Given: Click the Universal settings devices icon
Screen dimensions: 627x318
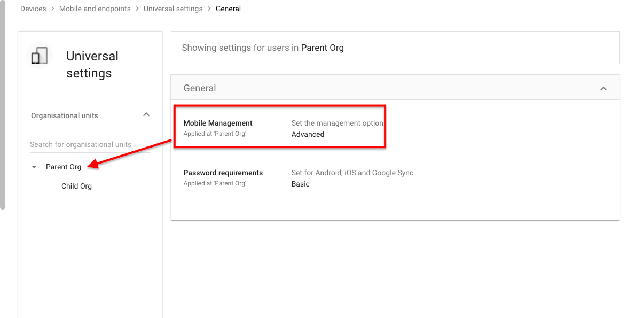Looking at the screenshot, I should 40,56.
